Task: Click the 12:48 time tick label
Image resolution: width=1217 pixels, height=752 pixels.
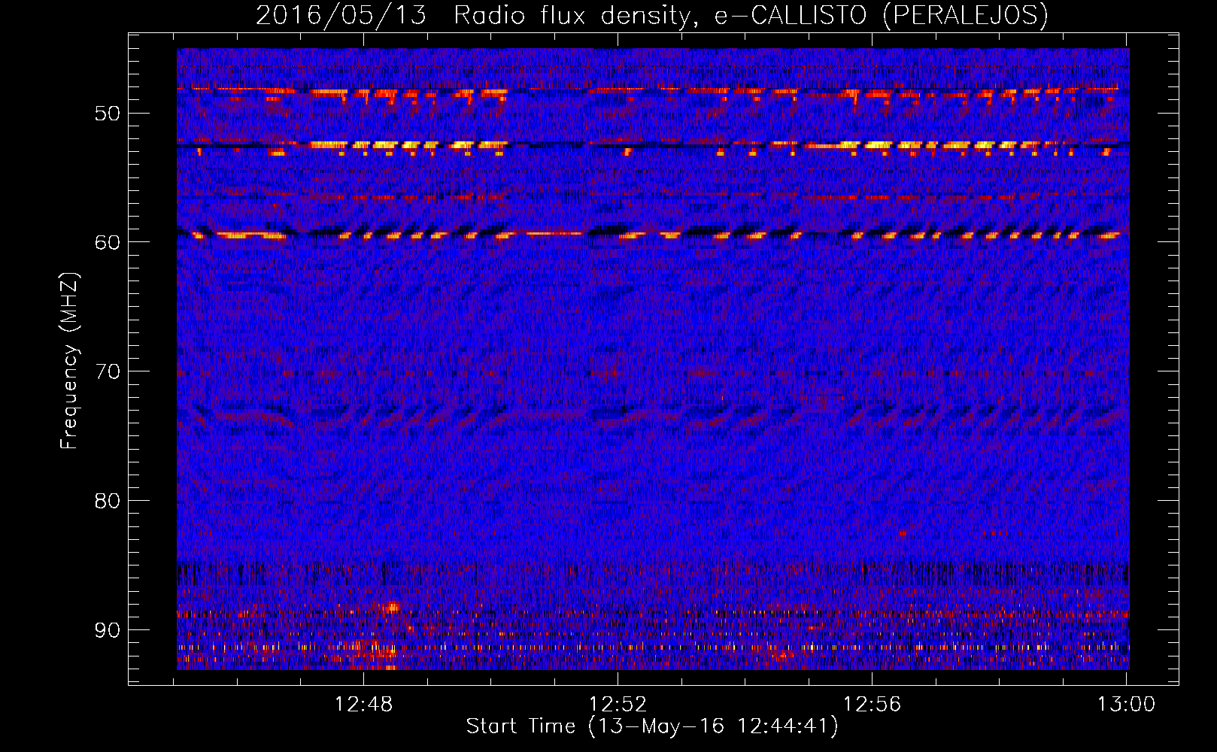Action: coord(364,705)
